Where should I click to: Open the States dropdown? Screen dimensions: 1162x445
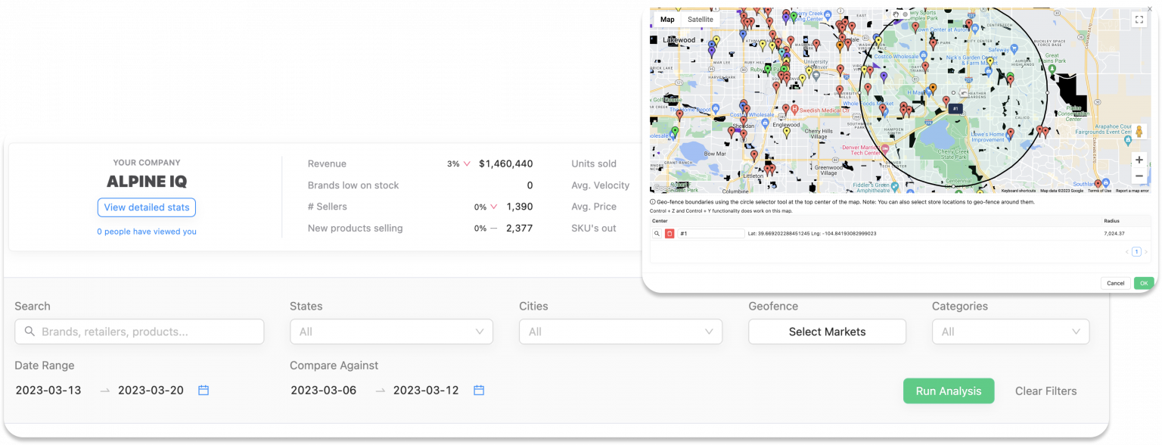391,331
